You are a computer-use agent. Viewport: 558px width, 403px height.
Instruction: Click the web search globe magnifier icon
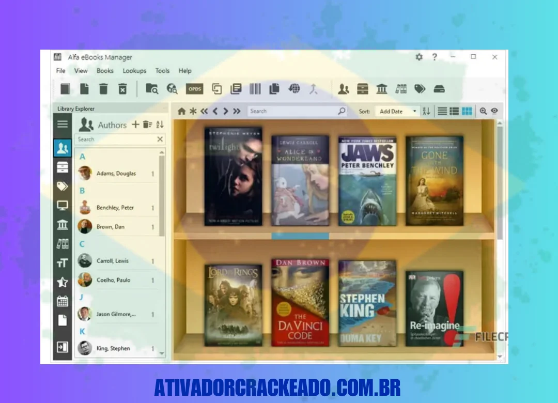172,89
